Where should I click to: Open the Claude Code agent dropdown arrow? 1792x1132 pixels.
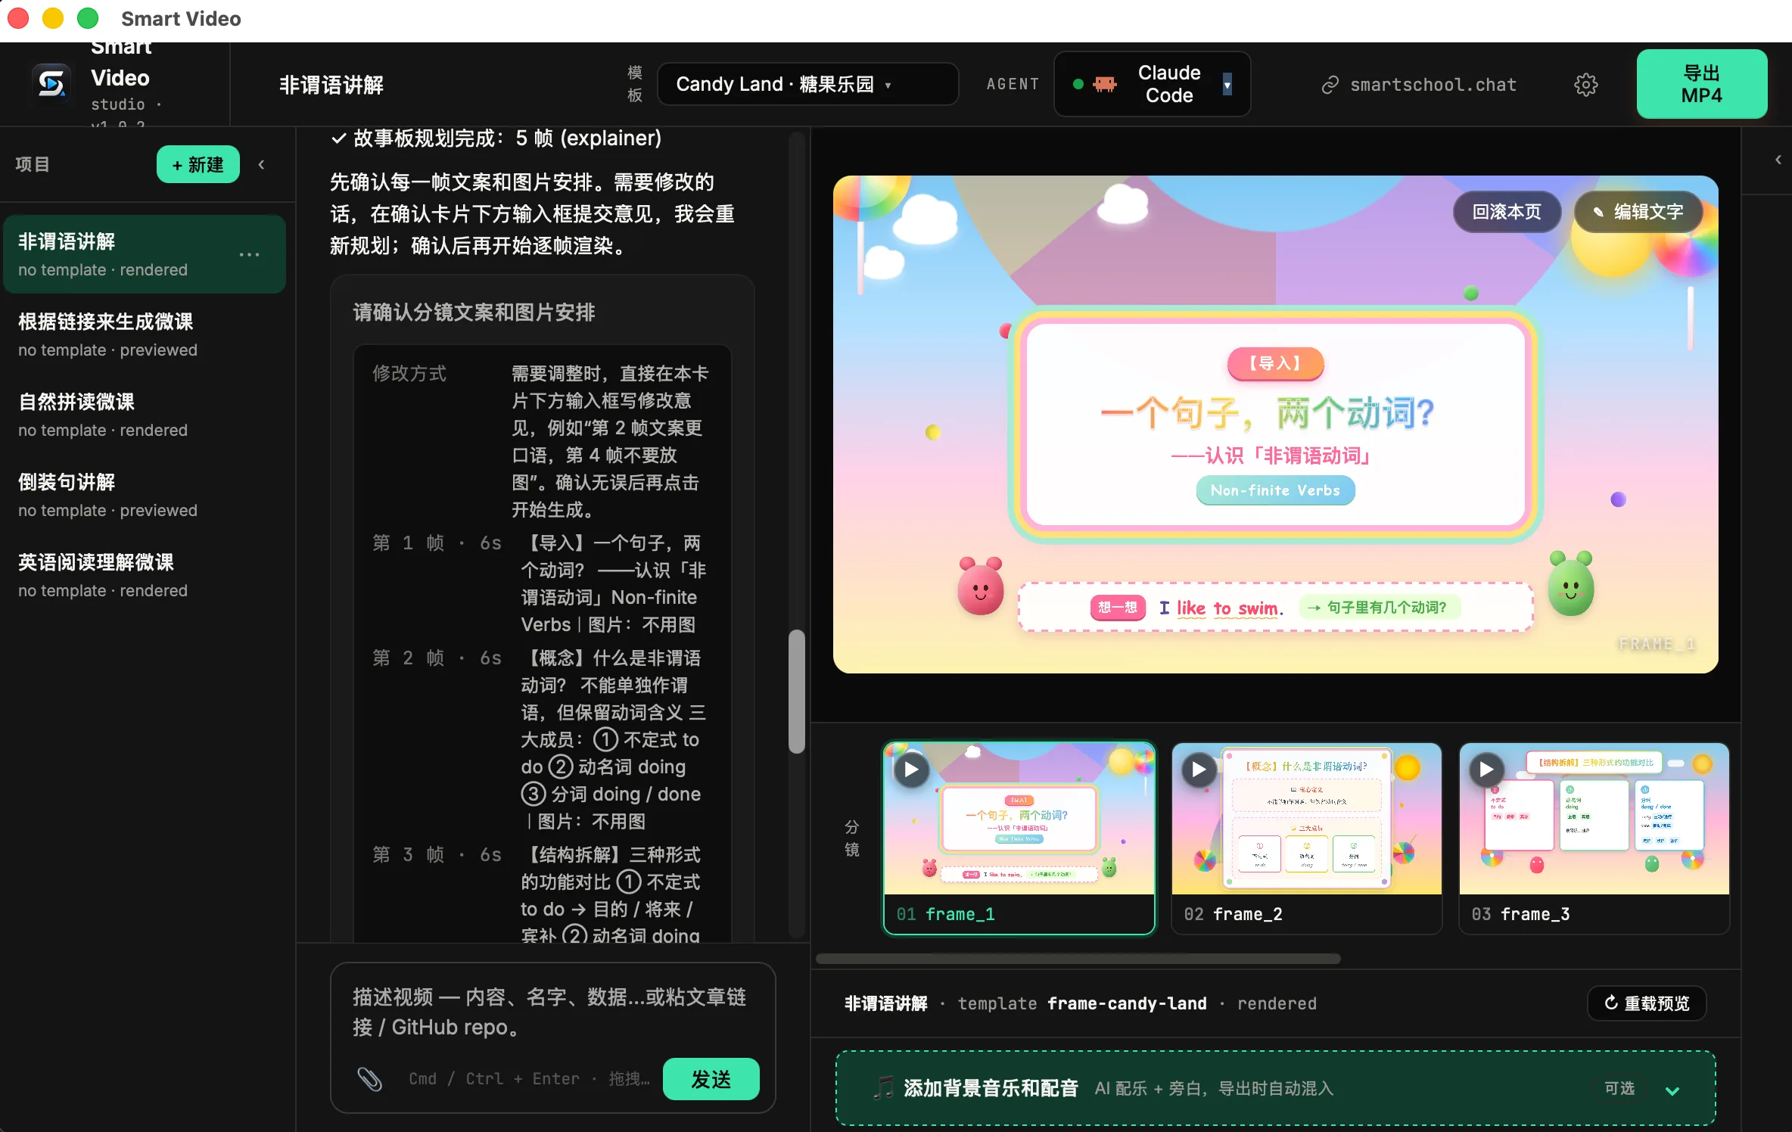1227,84
